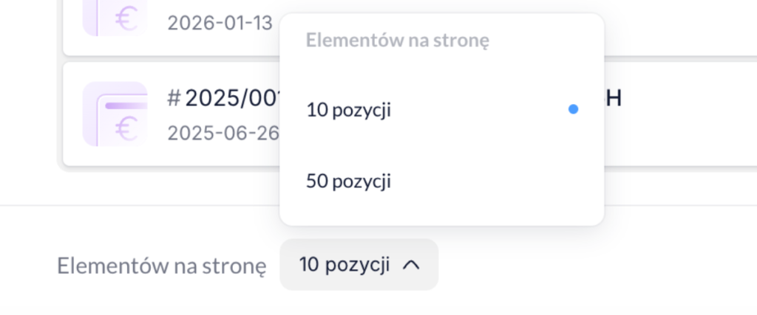Click the 2025-06-26 invoice date

(223, 133)
